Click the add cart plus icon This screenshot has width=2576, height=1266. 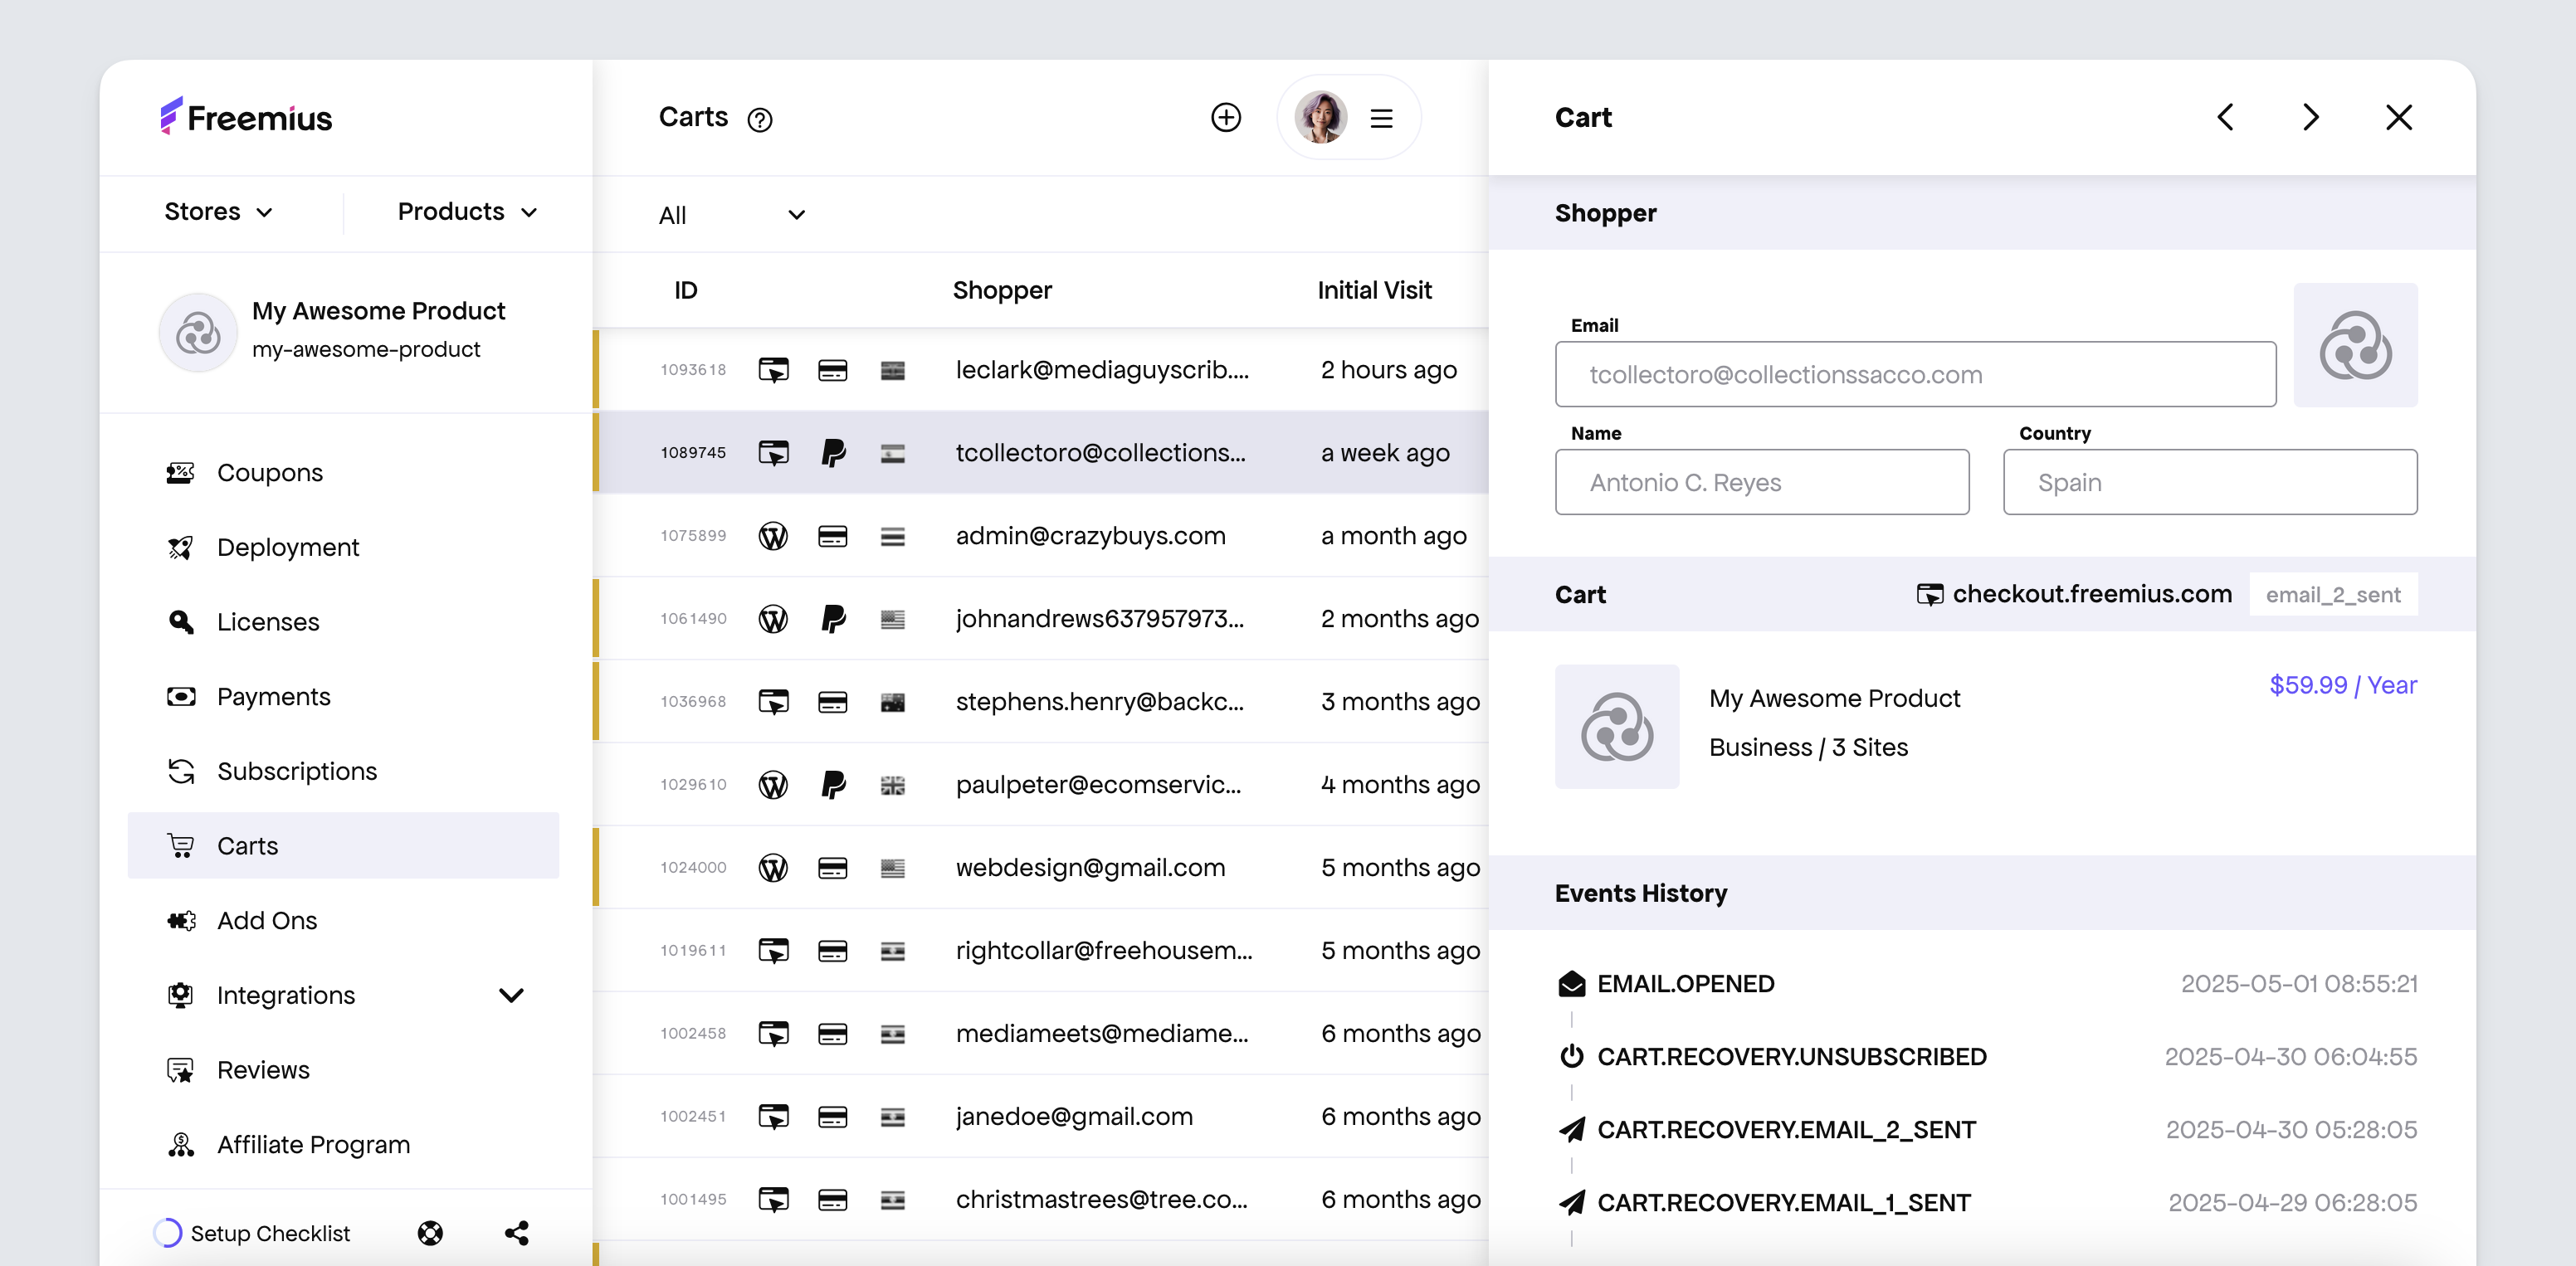click(x=1226, y=117)
